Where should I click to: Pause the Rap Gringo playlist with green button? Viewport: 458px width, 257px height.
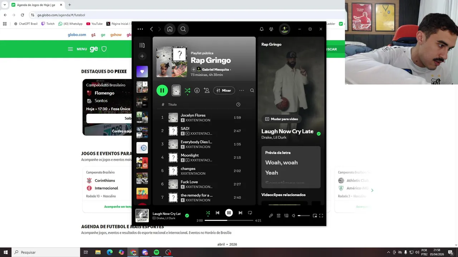click(162, 90)
